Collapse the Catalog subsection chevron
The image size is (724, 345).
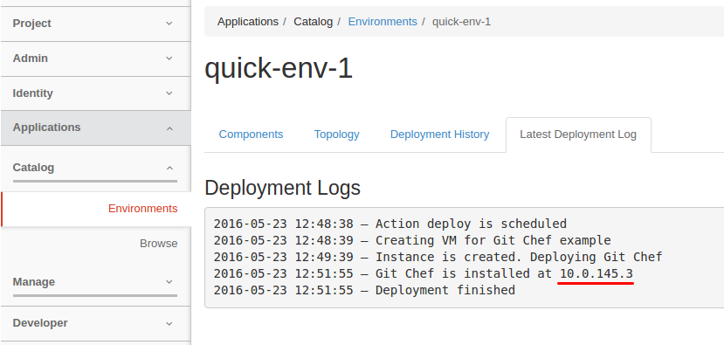tap(169, 168)
